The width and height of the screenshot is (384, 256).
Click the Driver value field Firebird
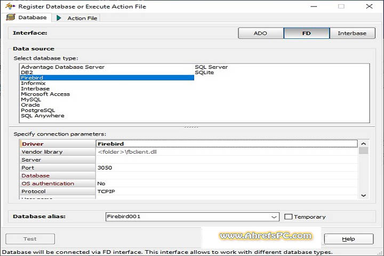click(227, 144)
